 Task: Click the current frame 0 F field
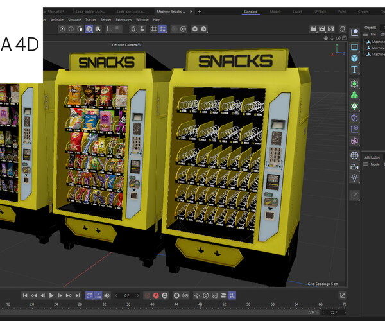(127, 295)
